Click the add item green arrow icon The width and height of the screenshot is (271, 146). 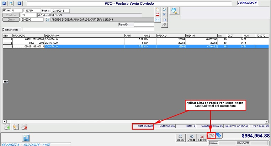(x=7, y=127)
